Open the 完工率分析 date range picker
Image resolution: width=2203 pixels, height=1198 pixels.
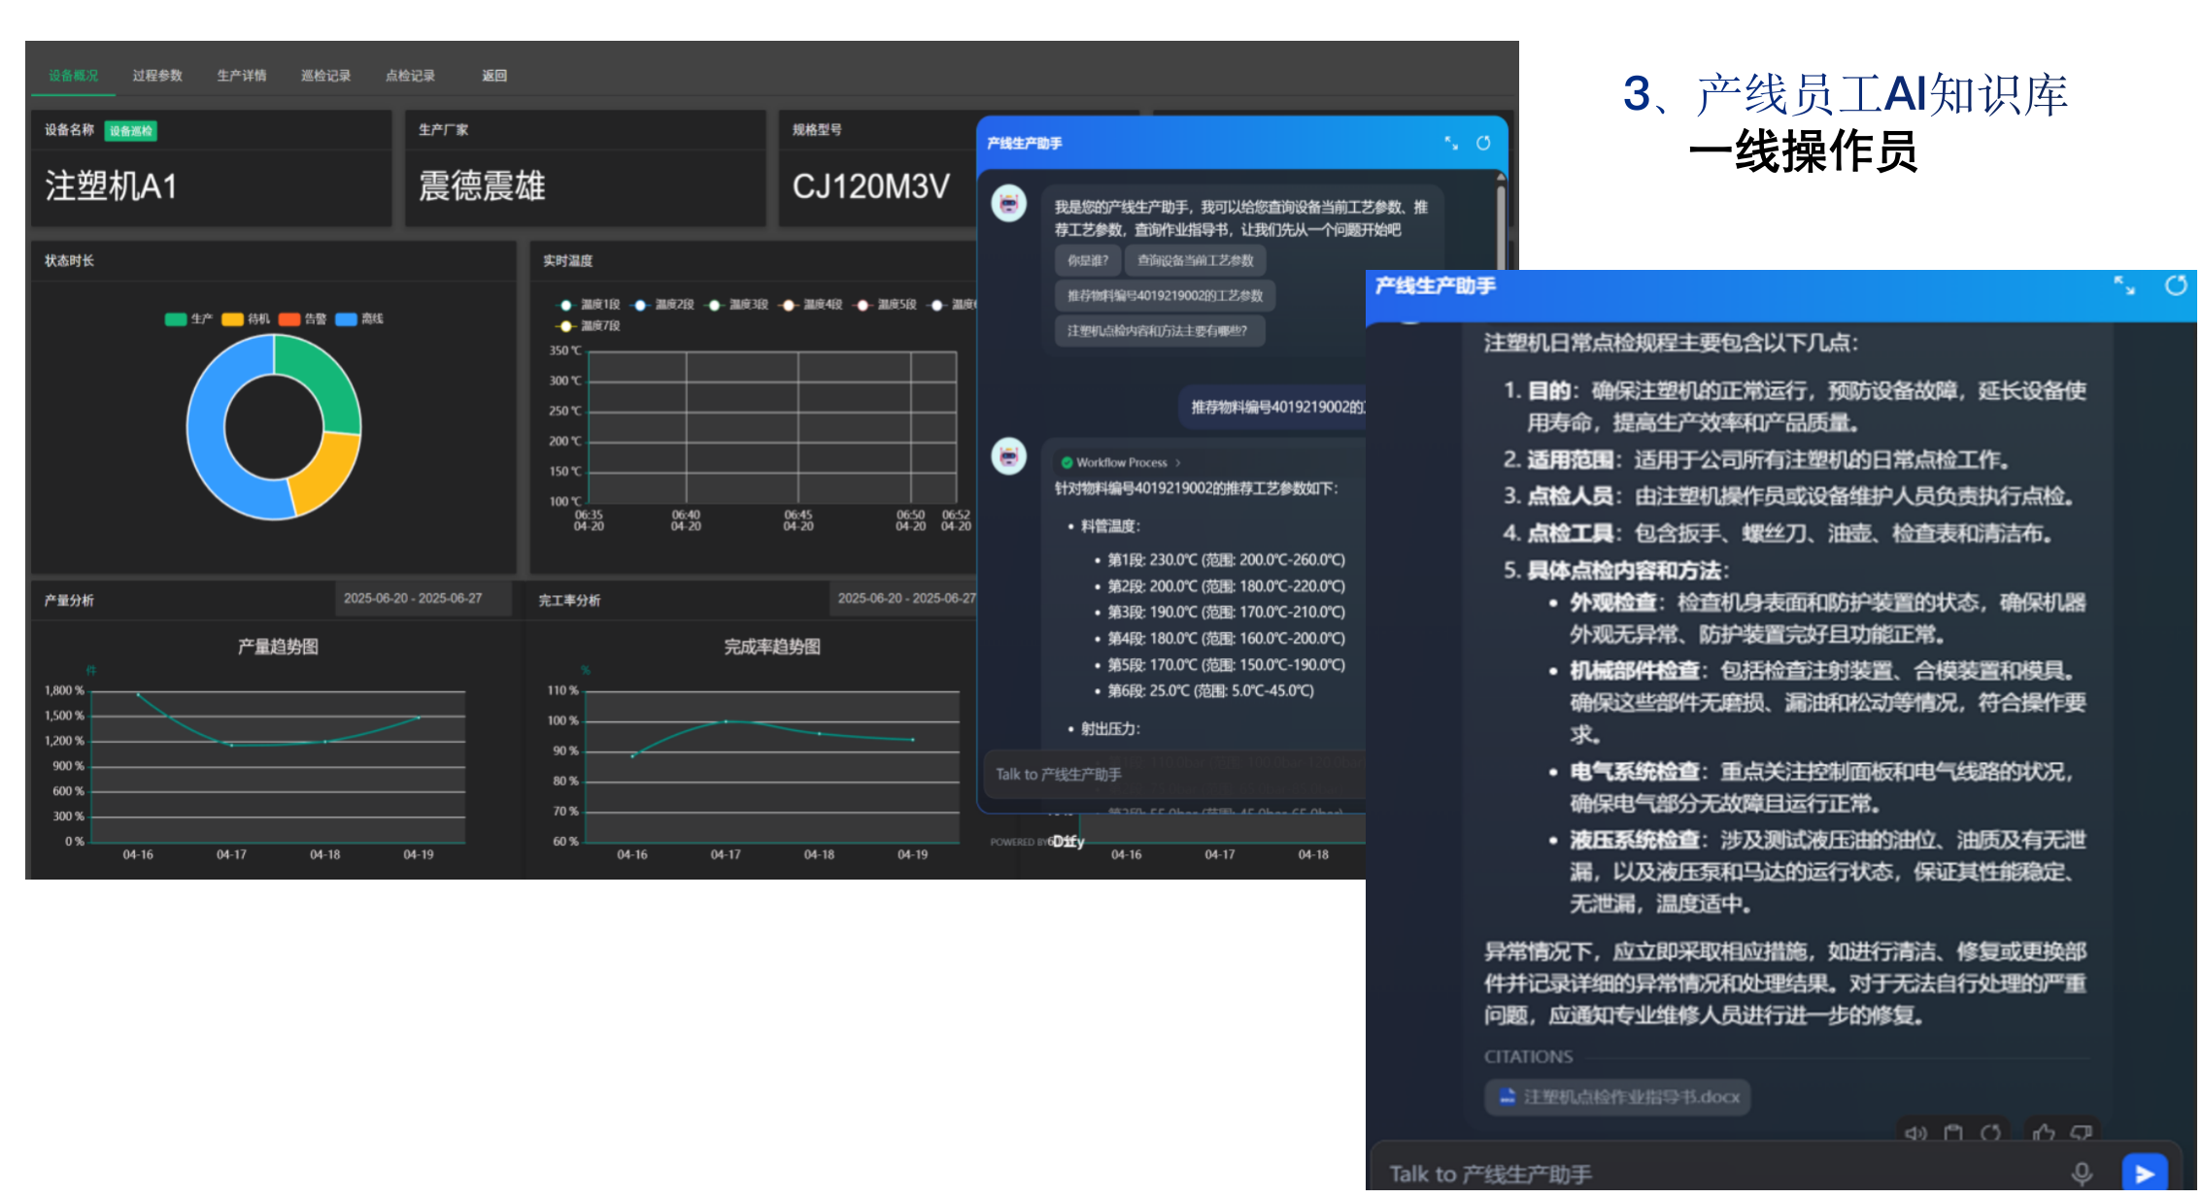point(905,598)
